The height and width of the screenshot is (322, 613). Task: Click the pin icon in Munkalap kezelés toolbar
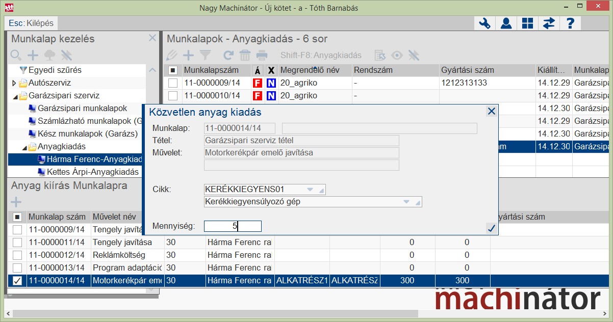pyautogui.click(x=66, y=55)
